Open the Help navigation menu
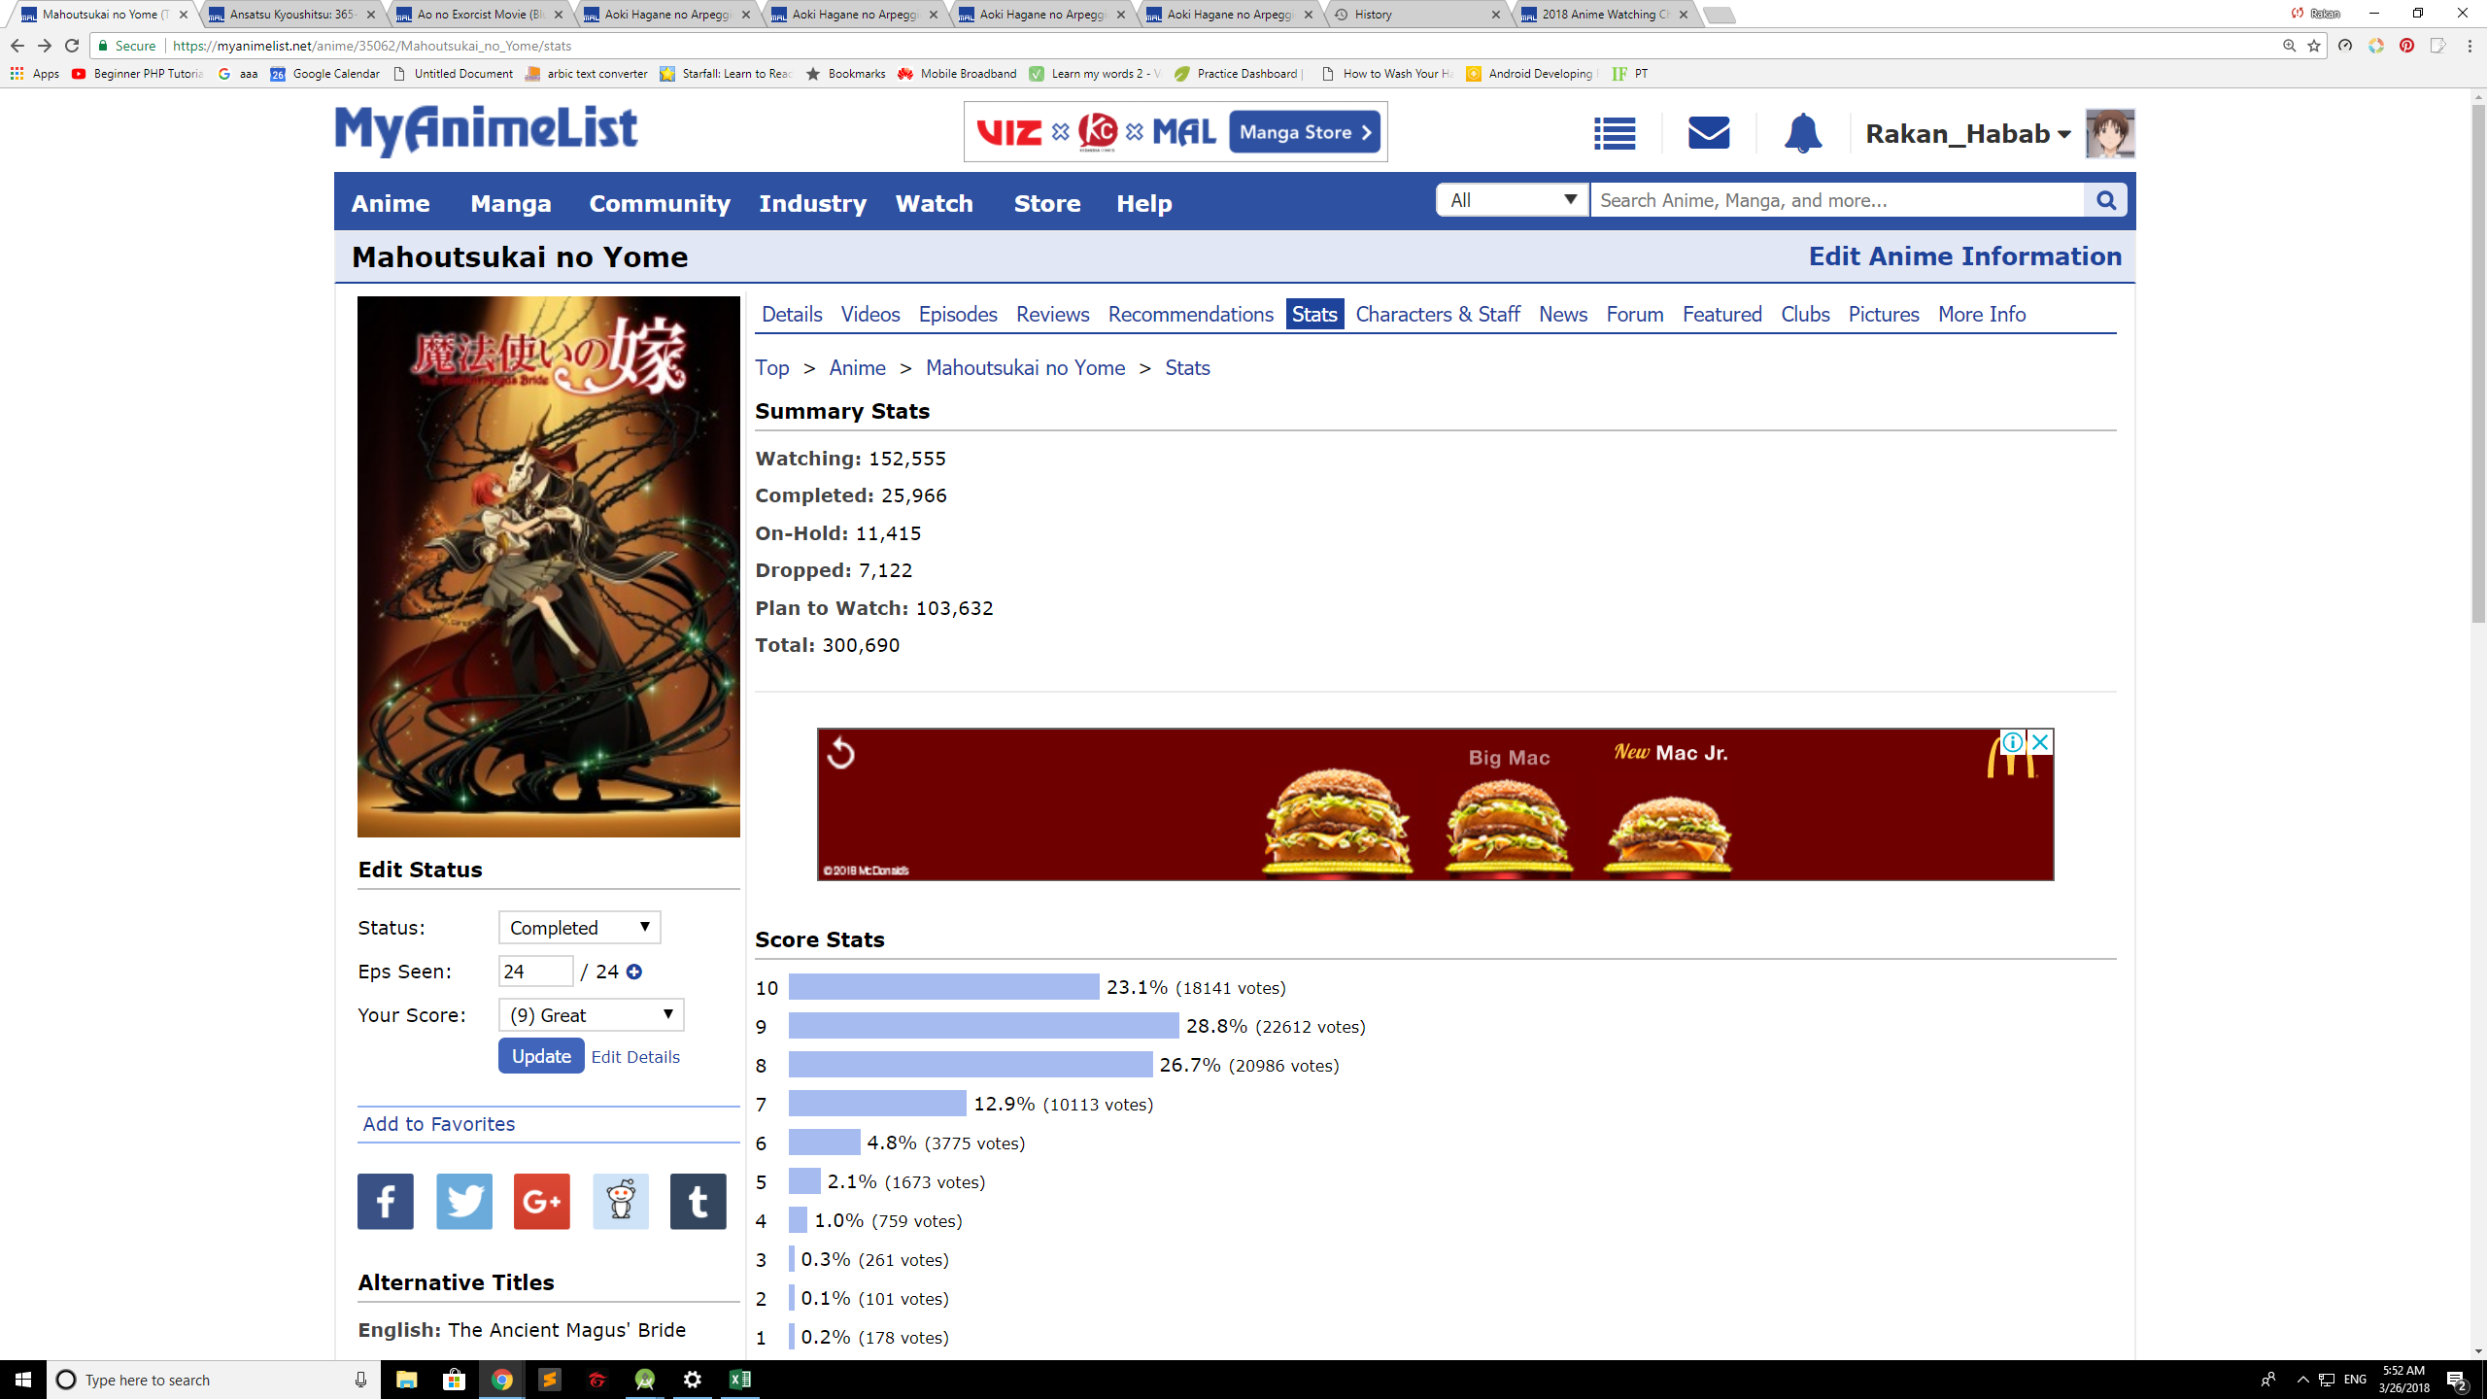 tap(1144, 203)
